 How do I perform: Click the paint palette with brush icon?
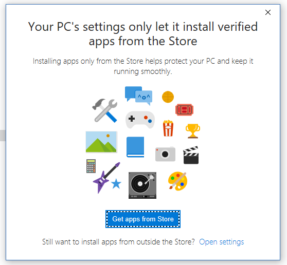178,181
